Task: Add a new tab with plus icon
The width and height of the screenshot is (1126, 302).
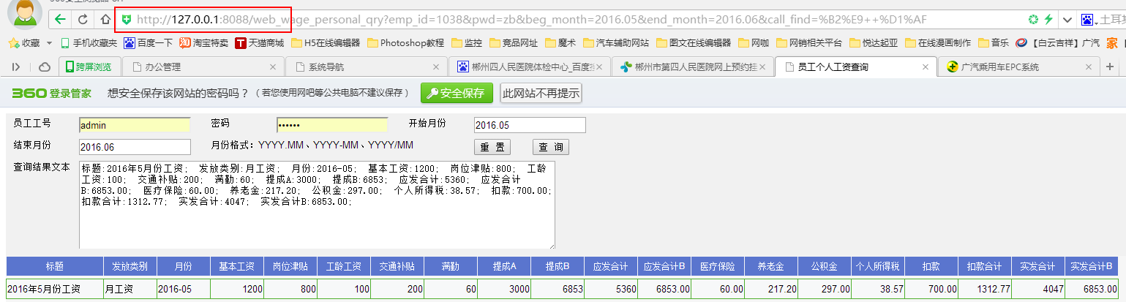Action: pos(1110,67)
